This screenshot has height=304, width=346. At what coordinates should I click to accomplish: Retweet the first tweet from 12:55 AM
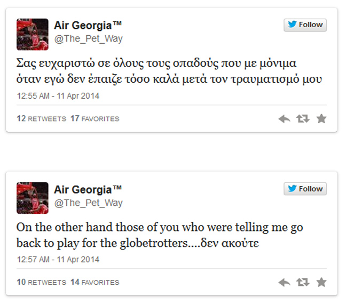point(303,119)
